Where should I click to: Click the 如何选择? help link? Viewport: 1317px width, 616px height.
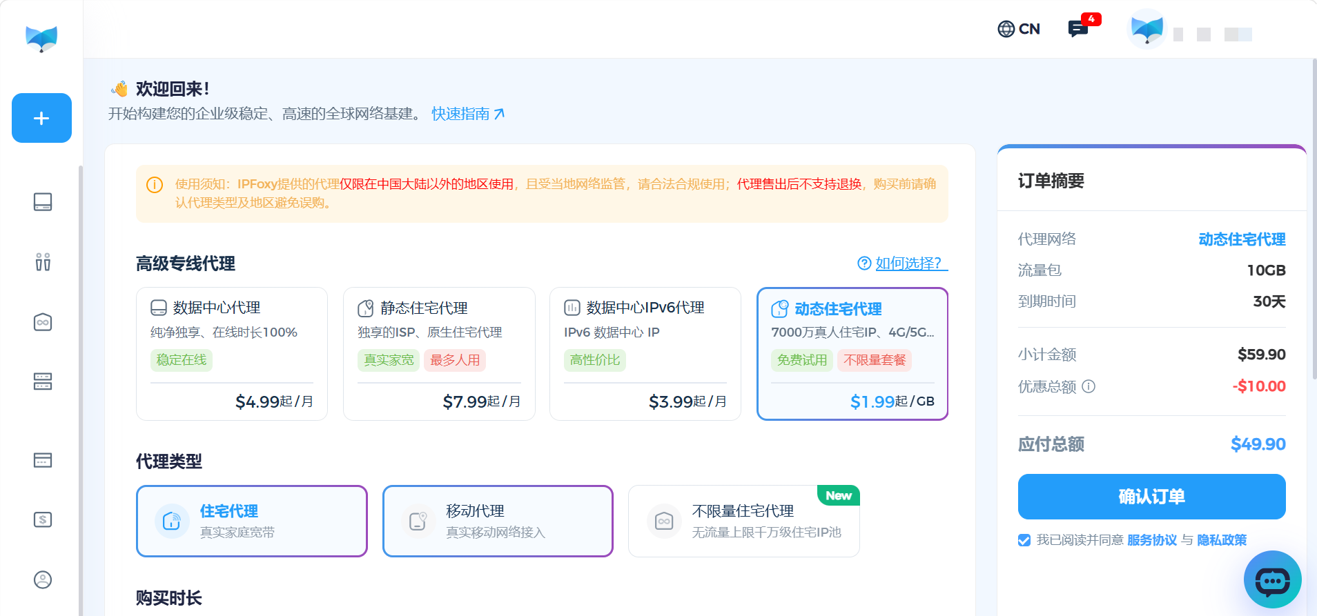point(911,264)
